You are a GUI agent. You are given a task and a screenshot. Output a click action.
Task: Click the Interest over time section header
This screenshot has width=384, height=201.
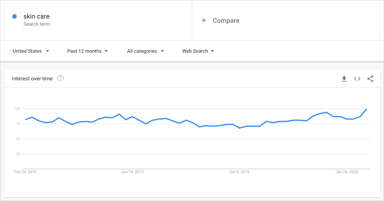(32, 78)
